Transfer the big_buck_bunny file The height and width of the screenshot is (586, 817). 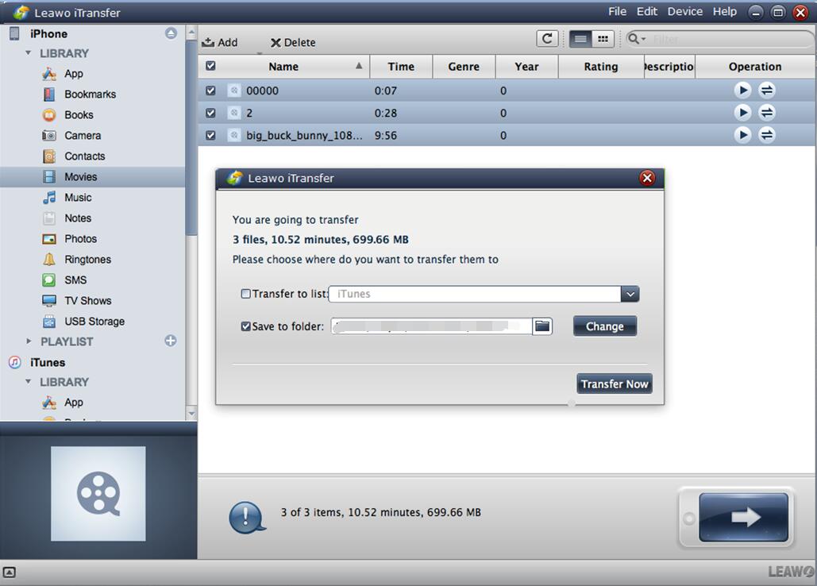(766, 135)
